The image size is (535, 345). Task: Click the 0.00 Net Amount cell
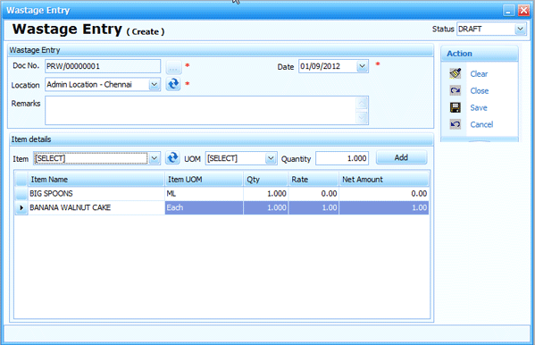click(384, 194)
